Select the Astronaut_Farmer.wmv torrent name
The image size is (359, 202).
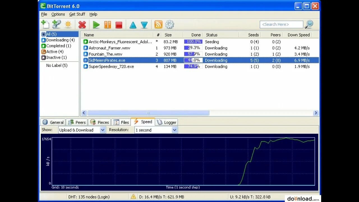coord(109,48)
